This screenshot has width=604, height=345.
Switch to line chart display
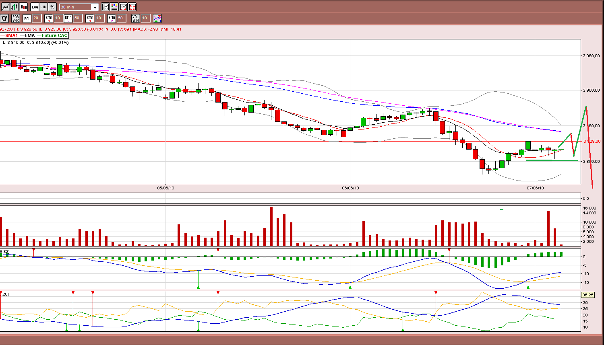[x=6, y=7]
